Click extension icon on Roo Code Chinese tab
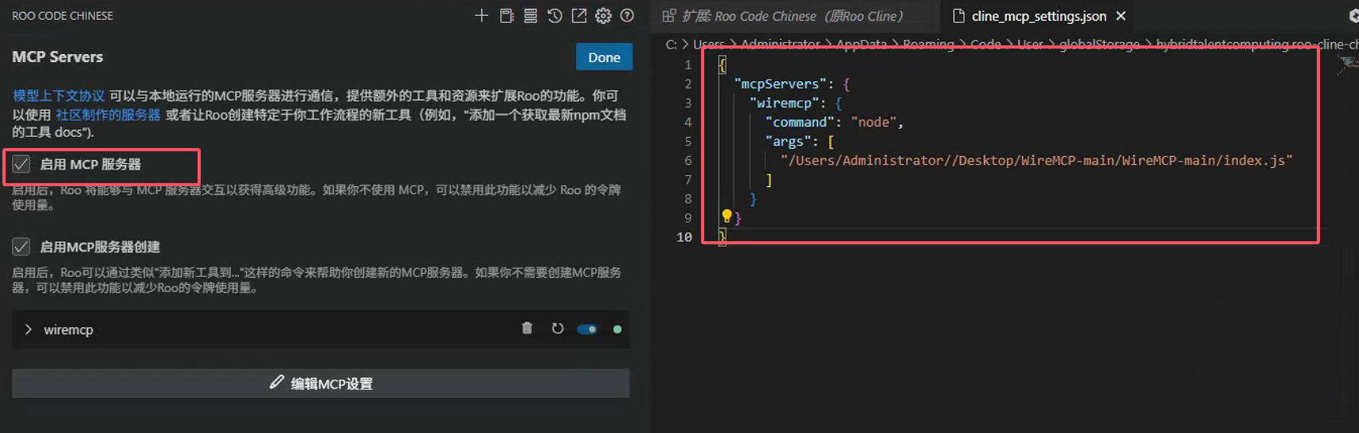This screenshot has height=433, width=1359. pos(669,16)
